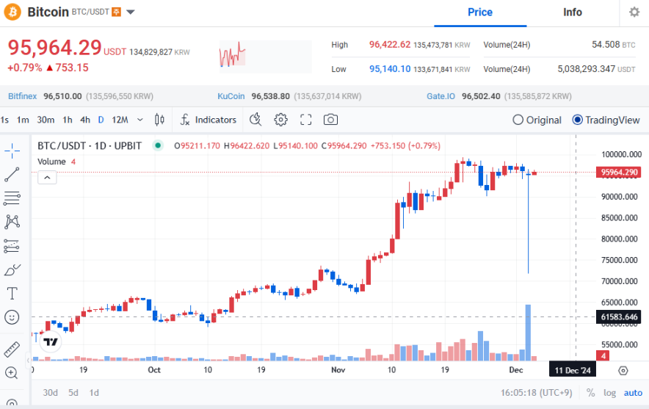Viewport: 649px width, 409px height.
Task: Select the TradingView chart radio button
Action: tap(577, 120)
